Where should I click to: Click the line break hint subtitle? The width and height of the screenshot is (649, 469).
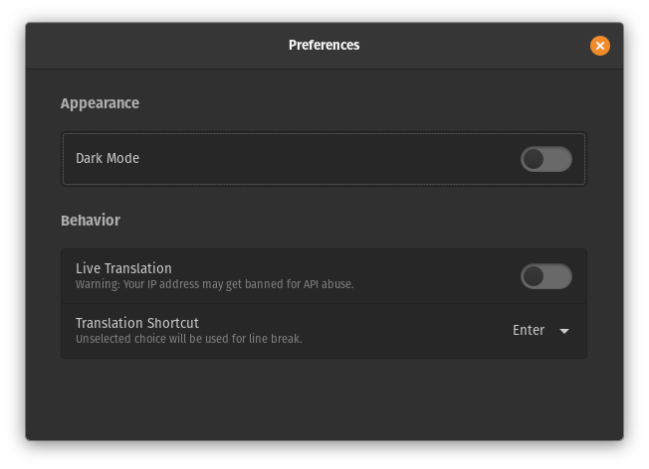pos(188,339)
